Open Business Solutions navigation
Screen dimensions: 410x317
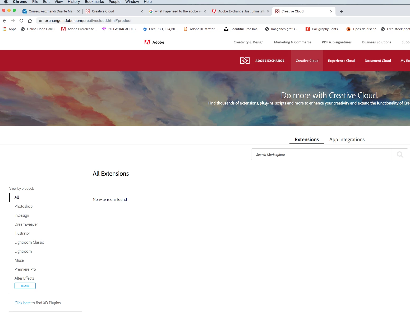(x=377, y=42)
